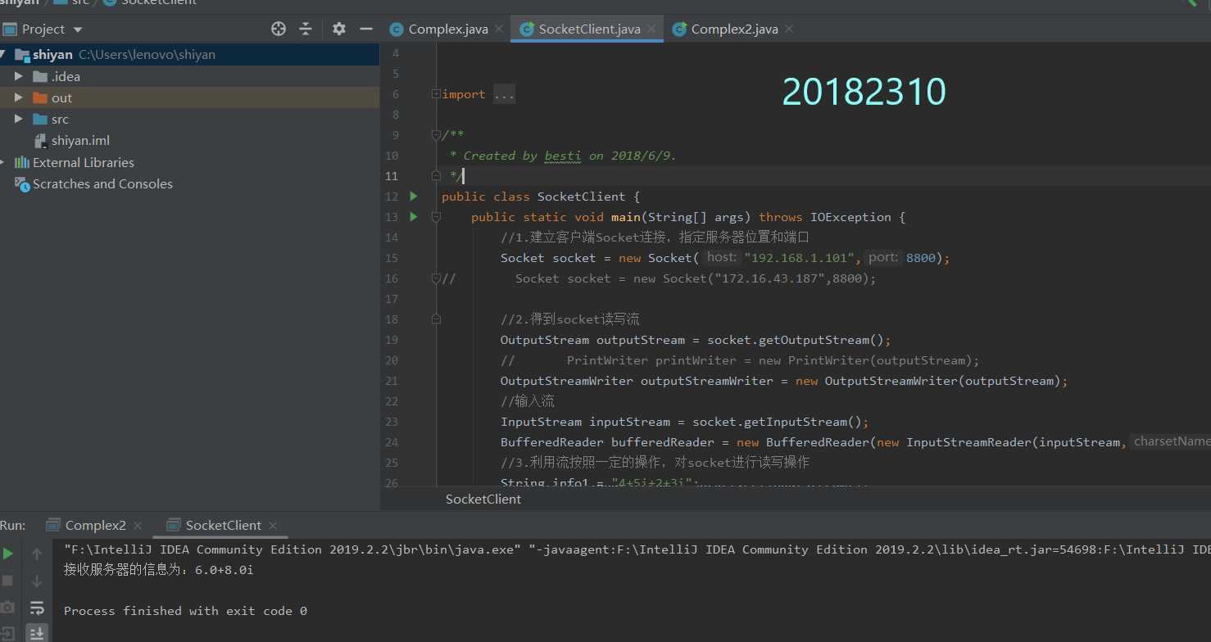The image size is (1211, 642).
Task: Hide the Project tool window
Action: 365,29
